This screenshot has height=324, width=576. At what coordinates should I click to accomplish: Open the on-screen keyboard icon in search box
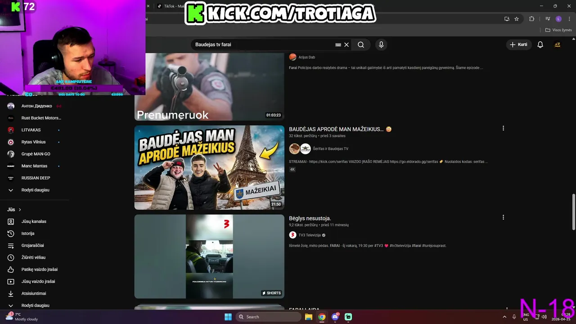point(338,45)
